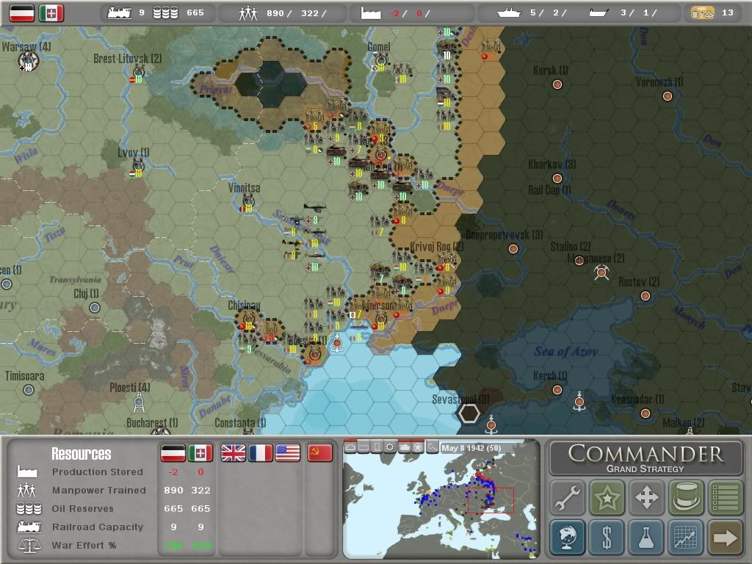The image size is (752, 564).
Task: Click the War Effort % row label
Action: click(x=84, y=546)
